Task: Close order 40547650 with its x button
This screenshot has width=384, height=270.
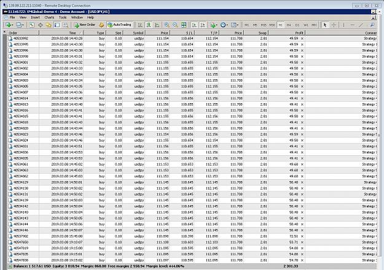Action: coord(302,242)
